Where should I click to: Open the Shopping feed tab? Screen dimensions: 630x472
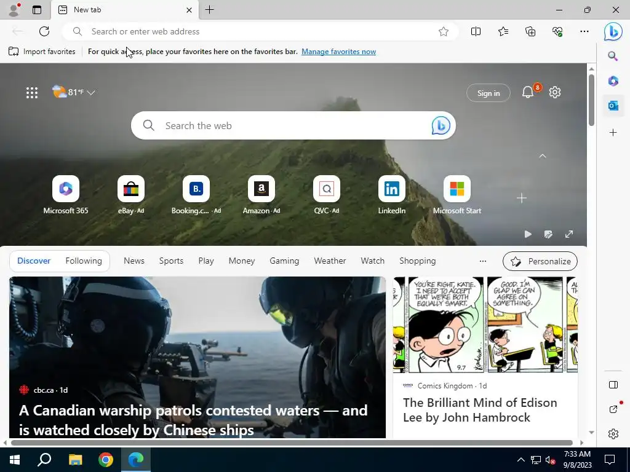(x=418, y=261)
